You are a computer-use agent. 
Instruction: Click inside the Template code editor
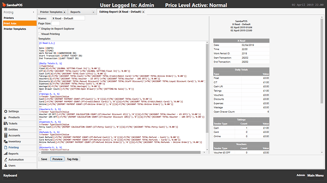122,96
